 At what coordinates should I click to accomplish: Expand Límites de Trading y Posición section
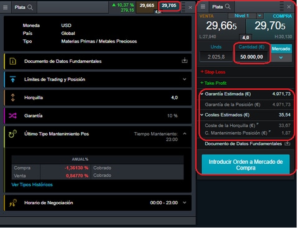tap(184, 79)
